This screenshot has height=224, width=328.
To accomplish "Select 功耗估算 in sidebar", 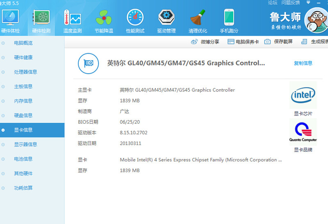I will tap(32, 188).
